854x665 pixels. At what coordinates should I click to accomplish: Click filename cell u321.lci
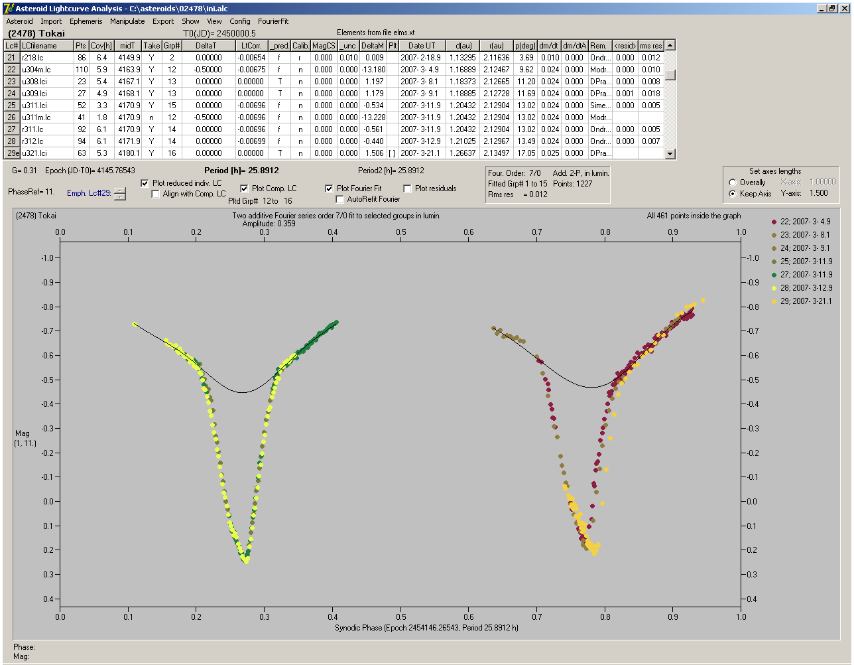(46, 153)
